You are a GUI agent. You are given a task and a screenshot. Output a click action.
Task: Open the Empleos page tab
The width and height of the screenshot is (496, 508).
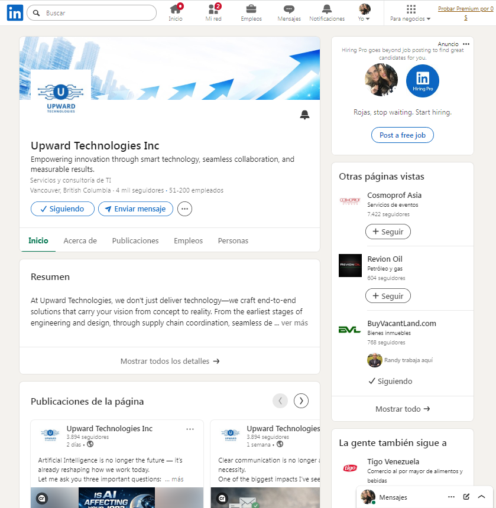[x=189, y=241]
